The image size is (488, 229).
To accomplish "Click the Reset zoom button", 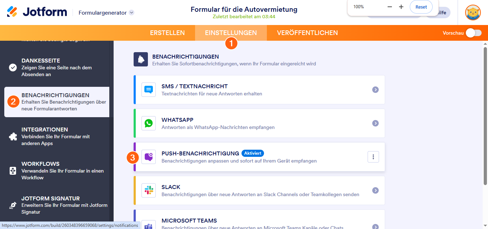I will coord(421,6).
